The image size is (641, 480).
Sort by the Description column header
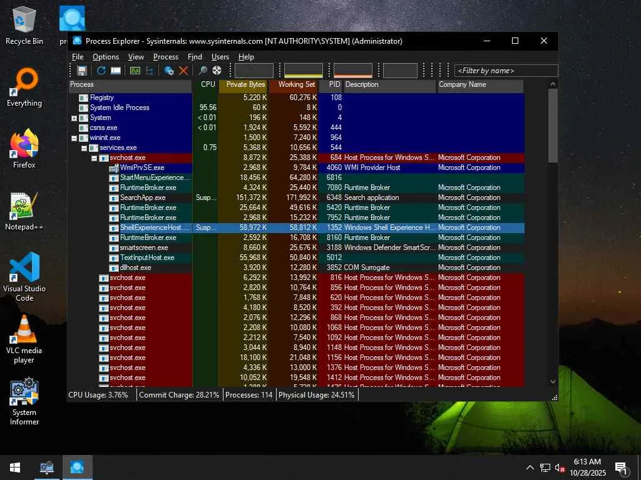[389, 85]
